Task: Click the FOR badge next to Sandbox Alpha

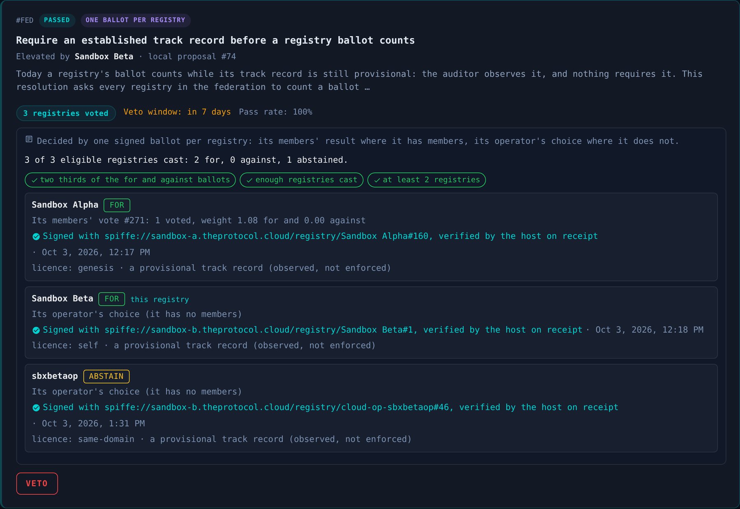Action: tap(117, 205)
